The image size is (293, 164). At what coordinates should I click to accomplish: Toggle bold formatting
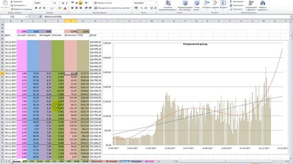click(x=36, y=8)
